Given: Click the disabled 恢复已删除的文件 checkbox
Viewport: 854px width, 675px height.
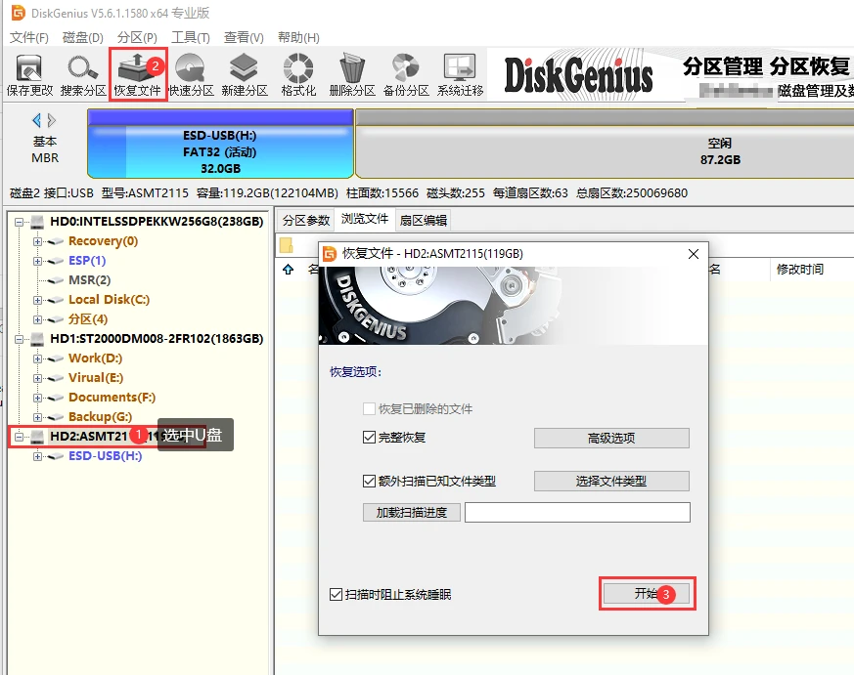Looking at the screenshot, I should [x=369, y=408].
